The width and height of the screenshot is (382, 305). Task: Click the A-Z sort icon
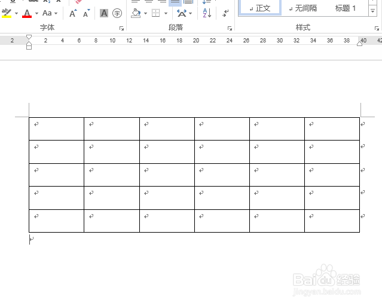207,13
